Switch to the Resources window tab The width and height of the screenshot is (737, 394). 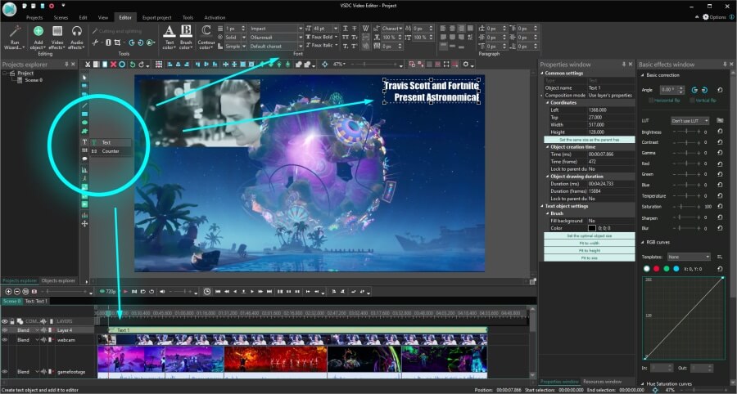click(x=603, y=382)
